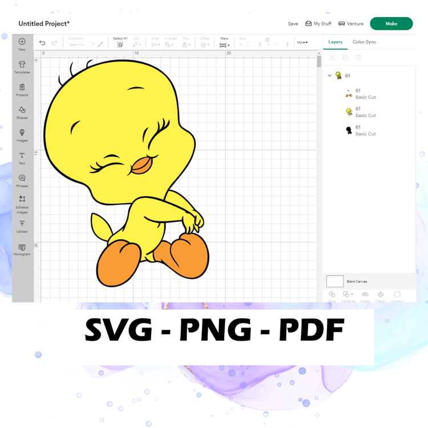Click the height H size field
This screenshot has height=428, width=428.
coord(280,45)
